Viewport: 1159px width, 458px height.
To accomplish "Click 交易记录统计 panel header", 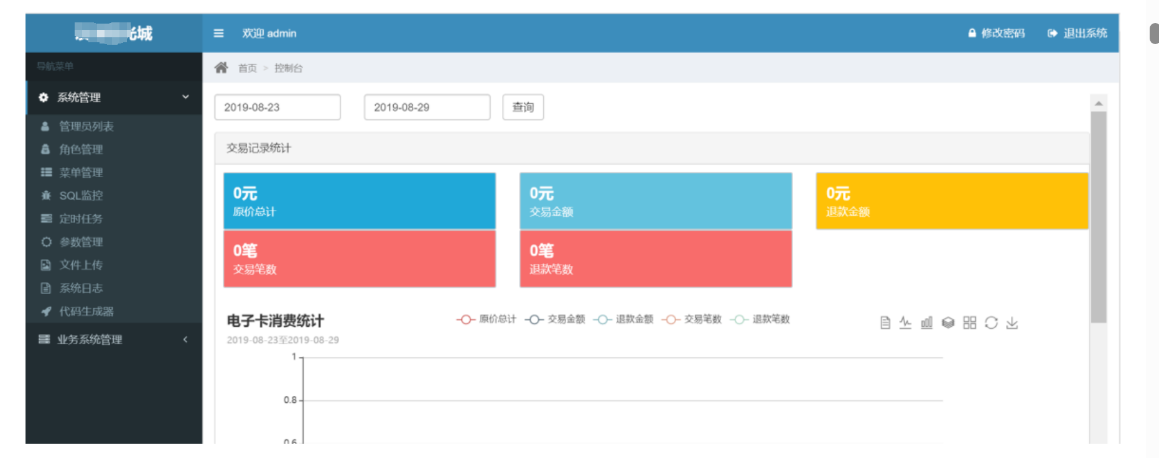I will pyautogui.click(x=652, y=148).
